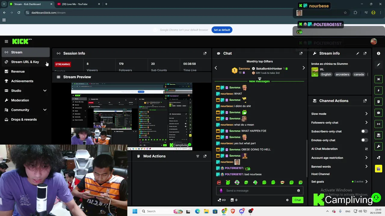Open Brave browser from the taskbar

pyautogui.click(x=233, y=211)
